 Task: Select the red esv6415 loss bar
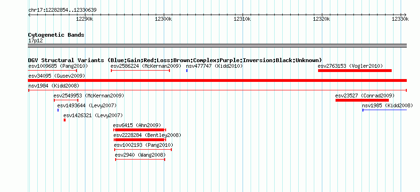pos(140,130)
